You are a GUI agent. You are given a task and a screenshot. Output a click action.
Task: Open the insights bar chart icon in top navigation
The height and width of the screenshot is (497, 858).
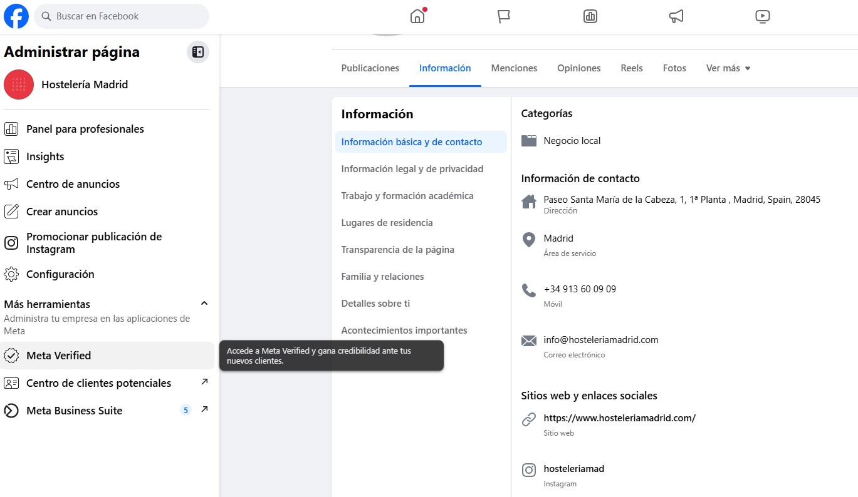[590, 16]
